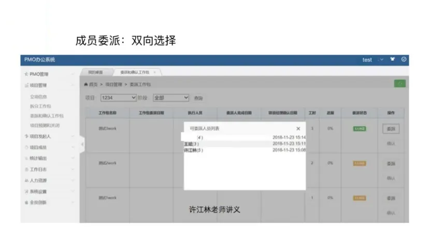
Task: Click the 全员创新 icon in sidebar
Action: click(x=26, y=203)
